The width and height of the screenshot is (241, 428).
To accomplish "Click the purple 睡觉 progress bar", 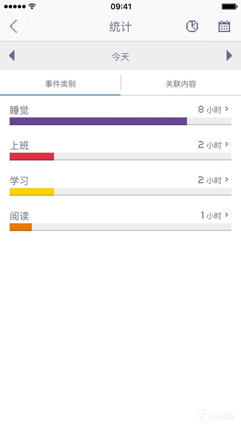I will 98,121.
